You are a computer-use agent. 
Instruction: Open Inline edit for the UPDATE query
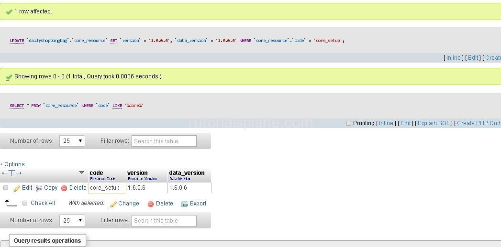454,58
